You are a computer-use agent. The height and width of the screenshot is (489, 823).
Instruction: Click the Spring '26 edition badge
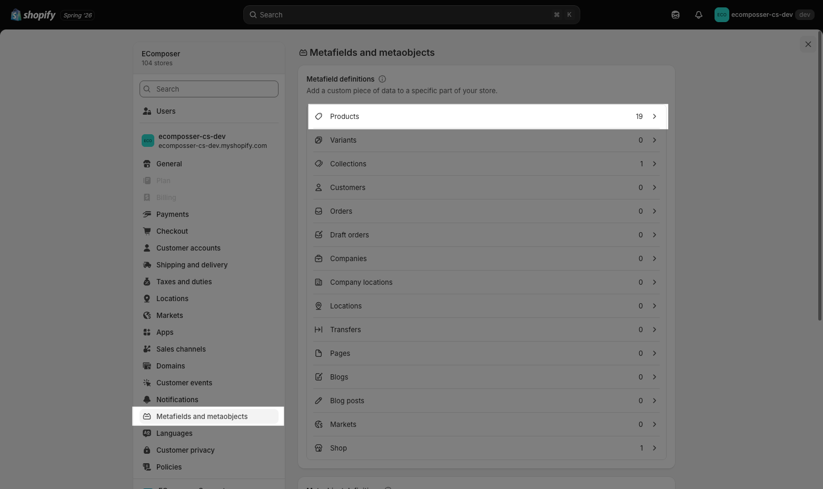coord(78,15)
